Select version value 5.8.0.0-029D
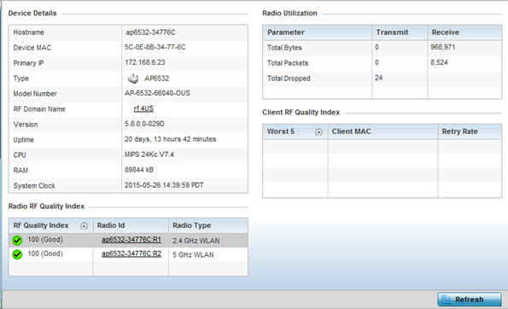Screen dimensions: 508x309 pyautogui.click(x=144, y=124)
